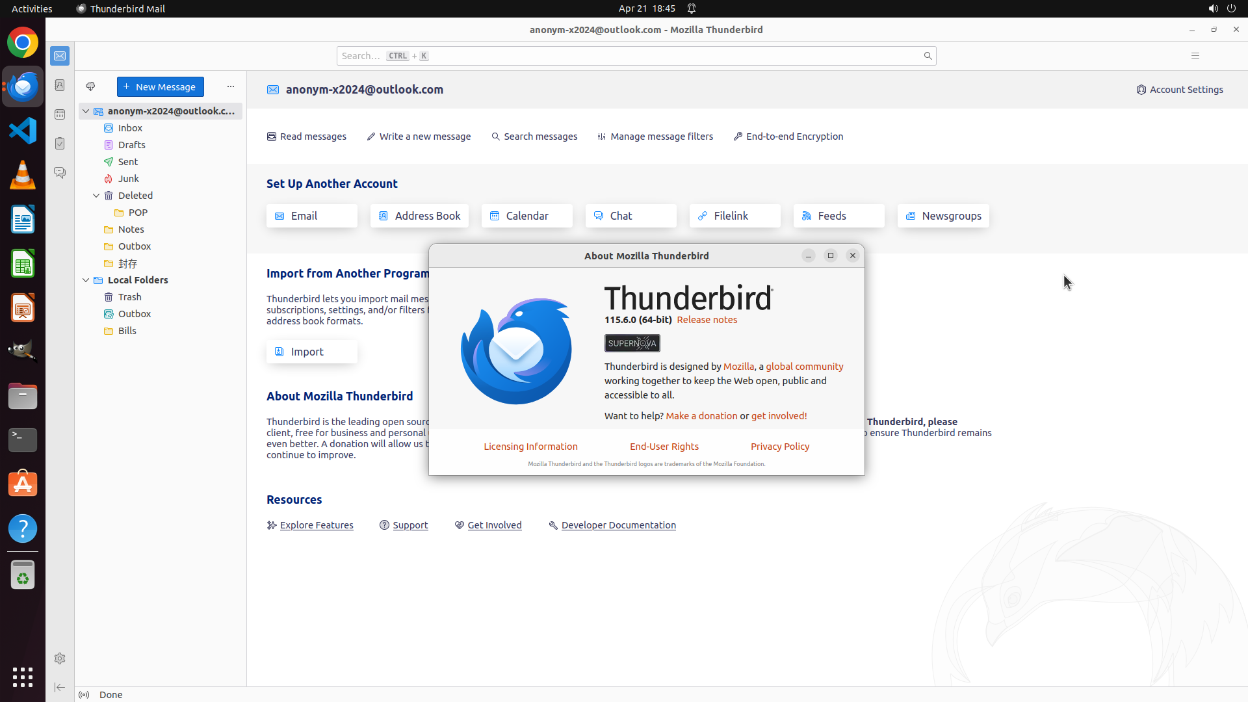Select the Inbox folder
The image size is (1248, 702).
130,128
